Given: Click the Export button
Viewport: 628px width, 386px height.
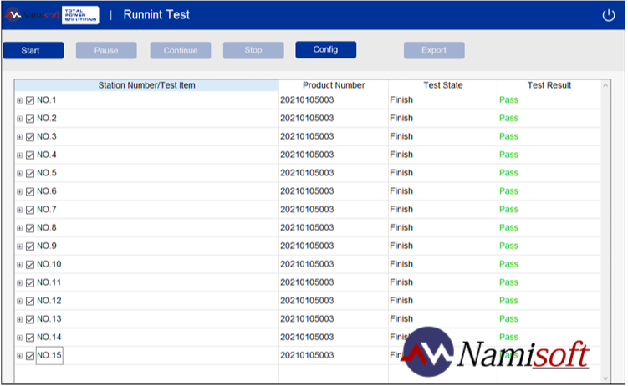Looking at the screenshot, I should 434,50.
